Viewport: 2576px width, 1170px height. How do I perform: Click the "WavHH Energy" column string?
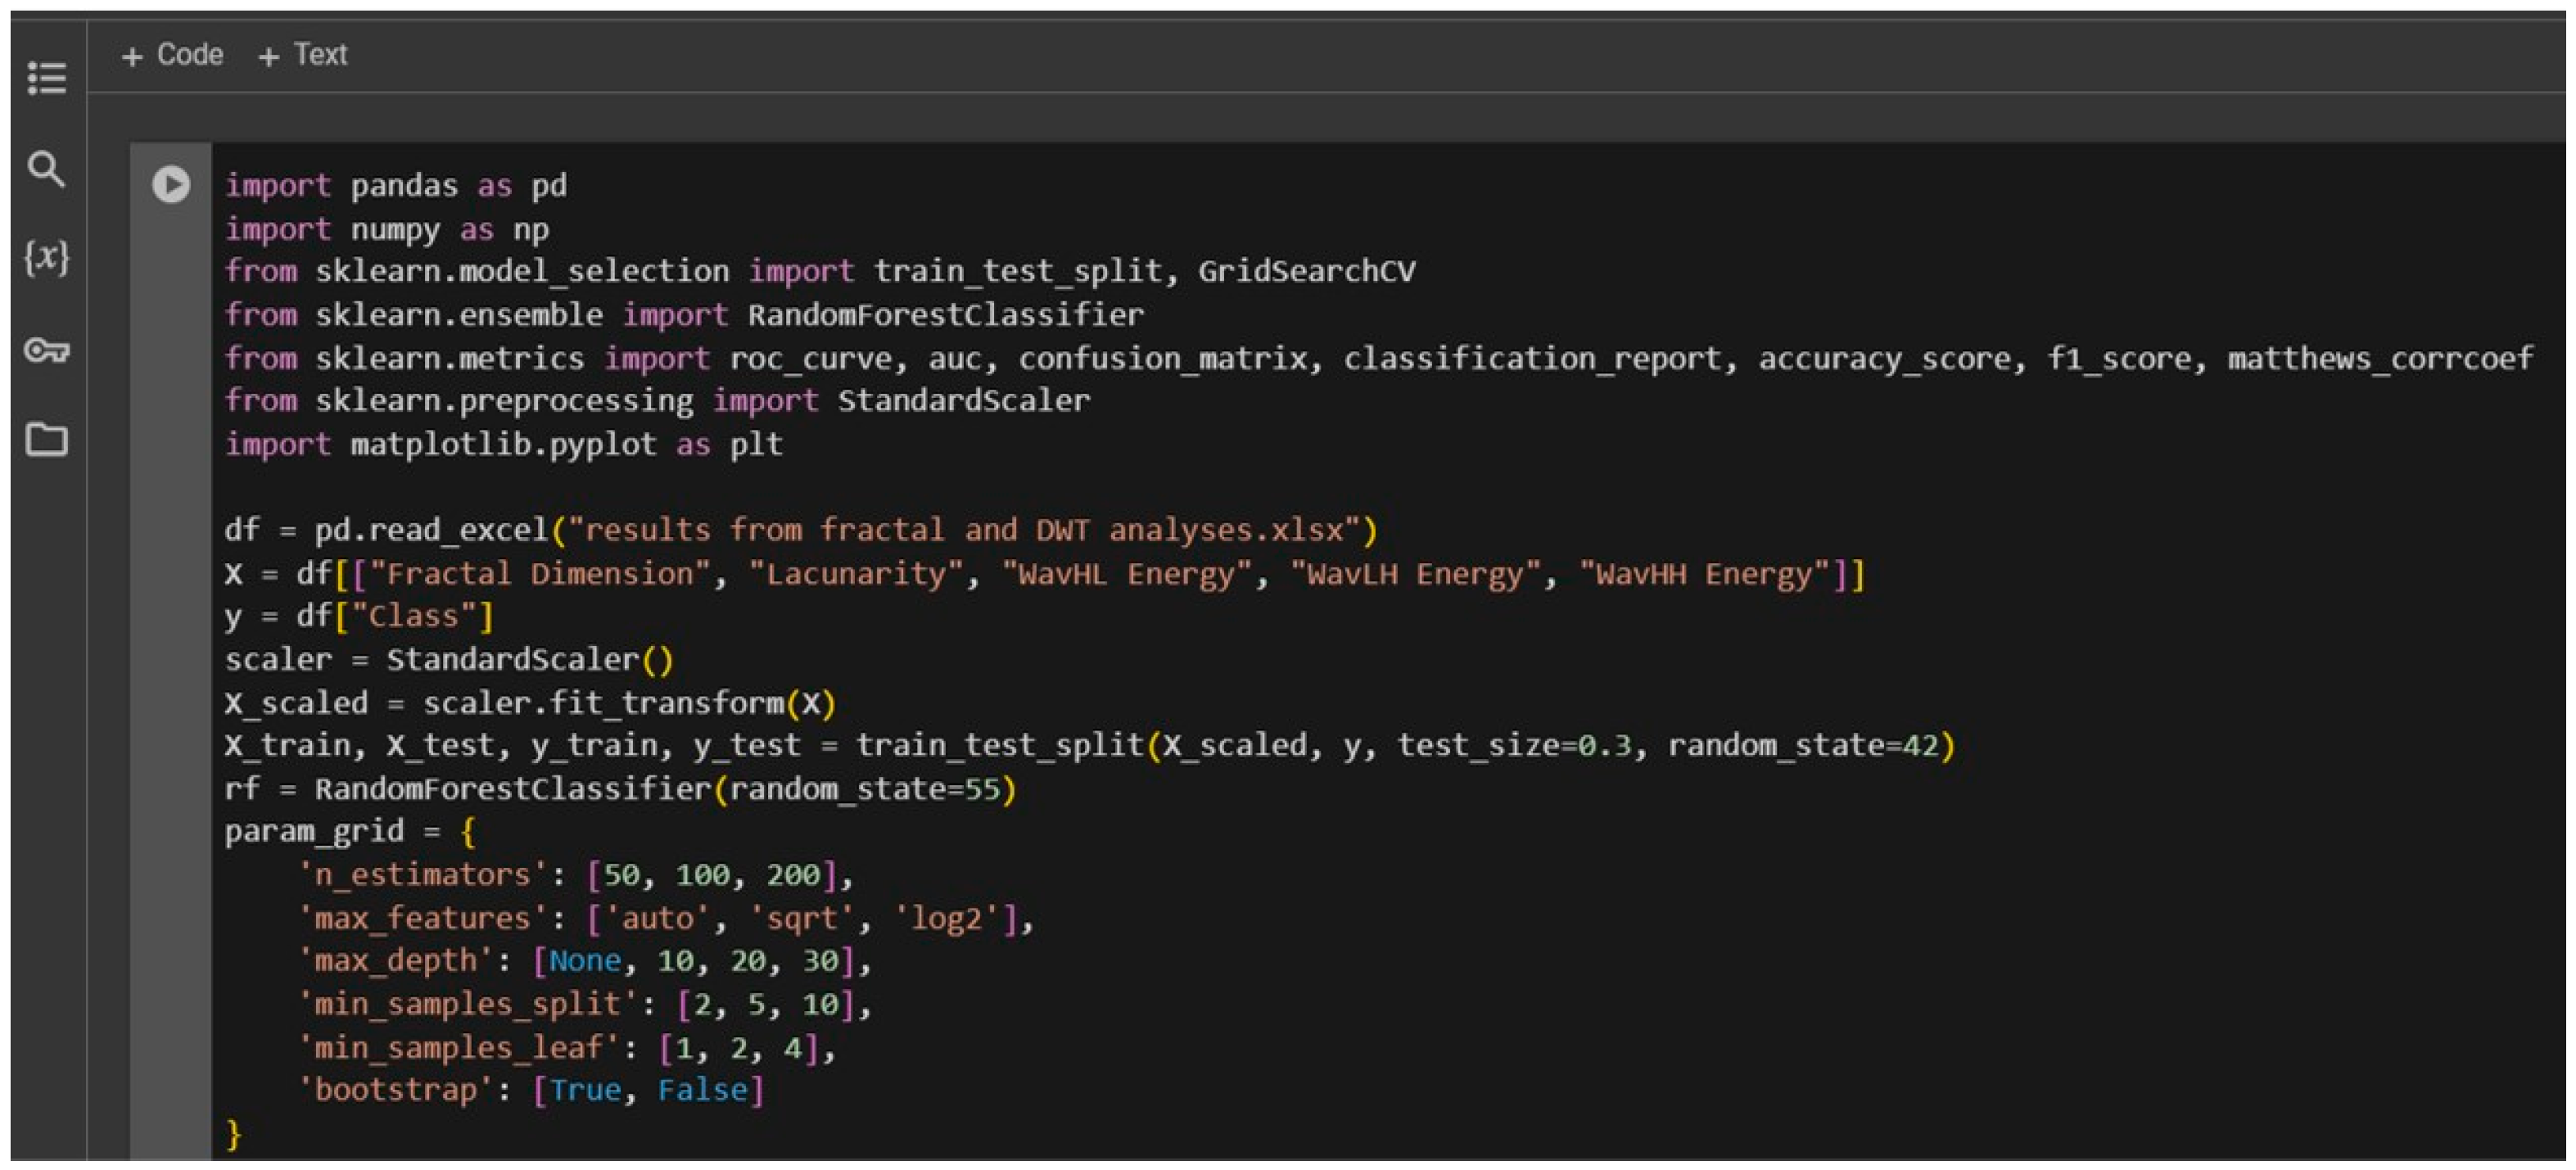tap(1704, 574)
